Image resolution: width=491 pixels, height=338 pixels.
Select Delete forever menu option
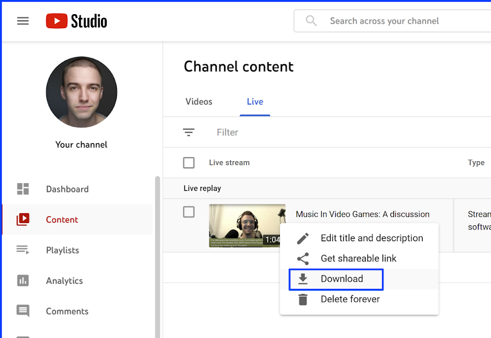point(350,299)
